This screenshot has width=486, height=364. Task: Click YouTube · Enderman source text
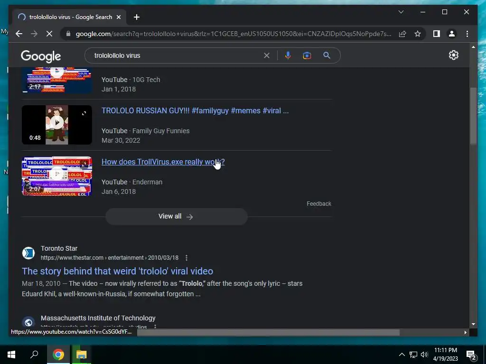point(132,182)
